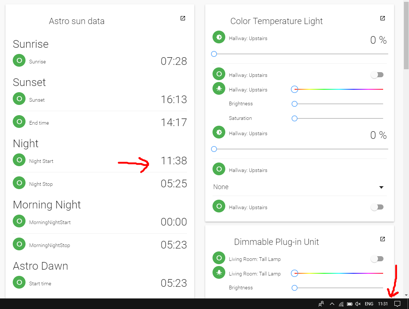Click bulb icon beside Living Room hue slider
The width and height of the screenshot is (409, 309).
[219, 273]
